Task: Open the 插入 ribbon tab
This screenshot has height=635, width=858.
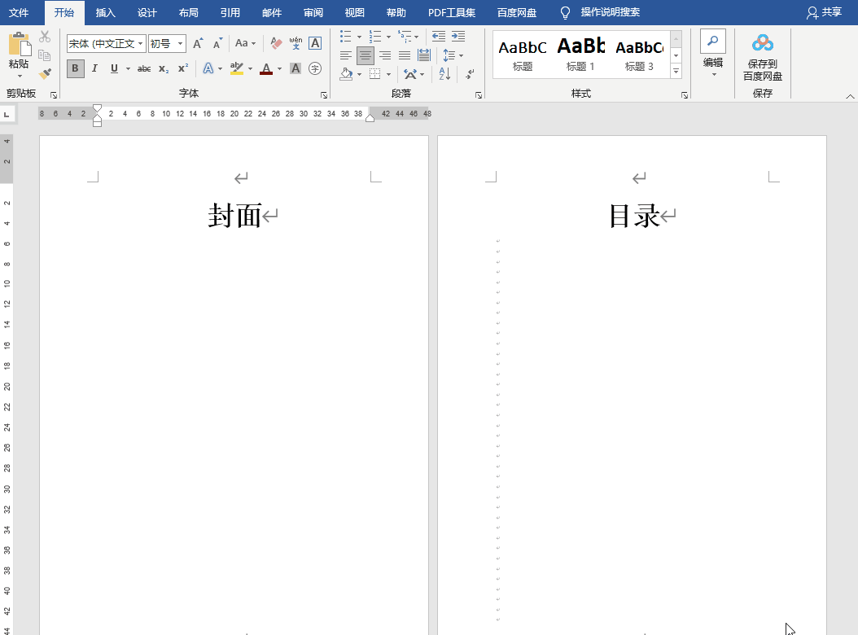Action: [x=106, y=12]
